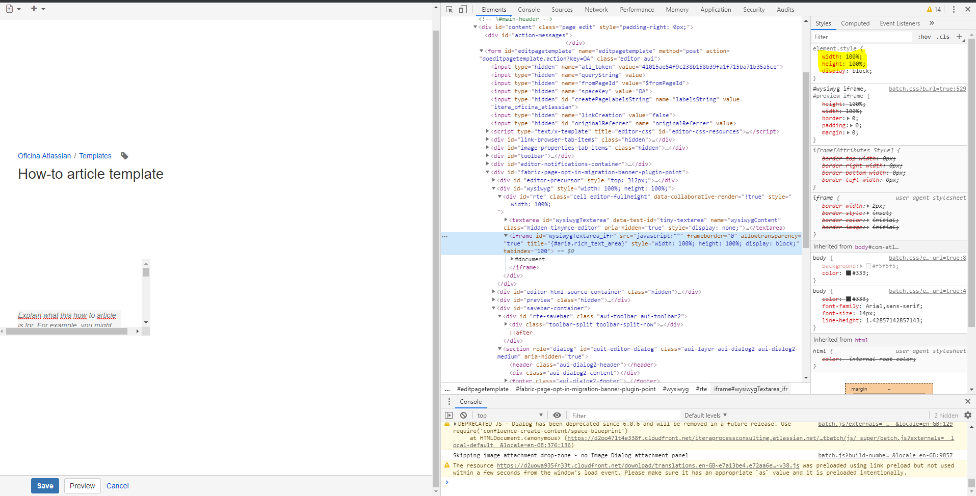
Task: Open the page menu icon at top left
Action: pos(13,9)
